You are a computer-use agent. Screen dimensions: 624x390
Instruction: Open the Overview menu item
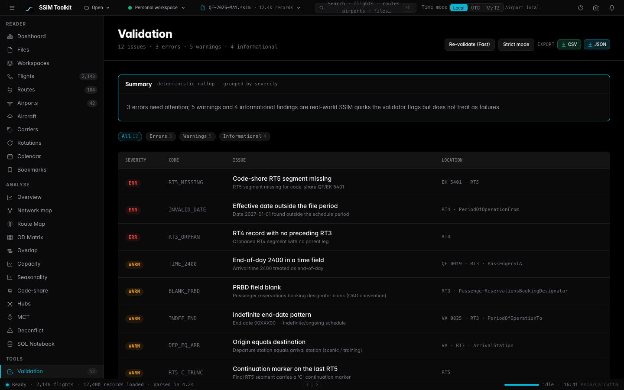(x=52, y=197)
